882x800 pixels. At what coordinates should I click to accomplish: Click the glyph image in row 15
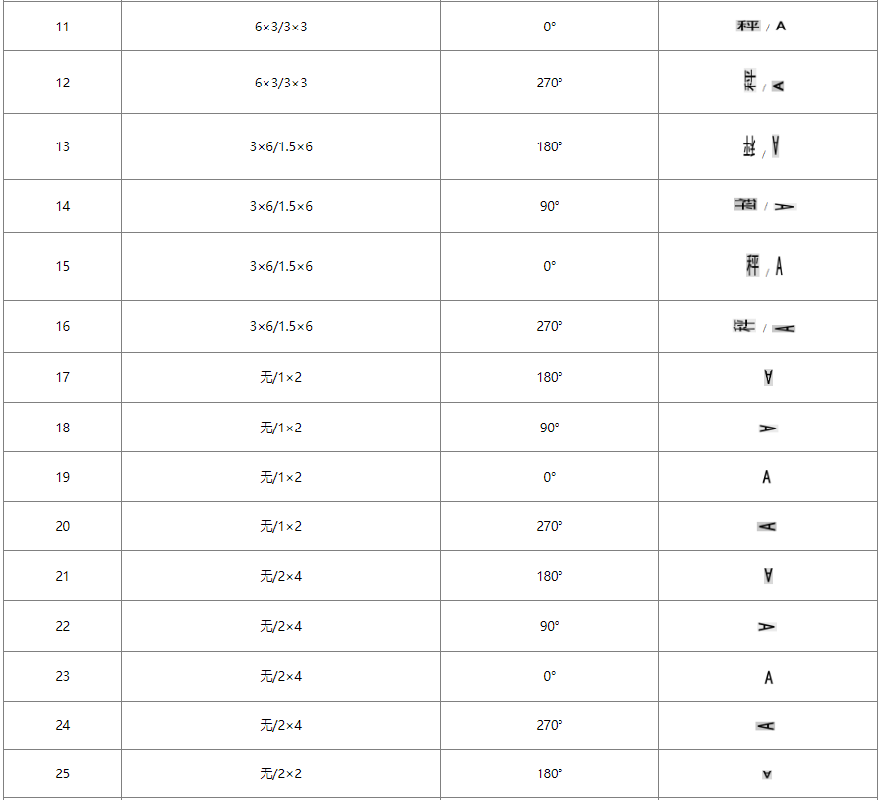(x=753, y=265)
